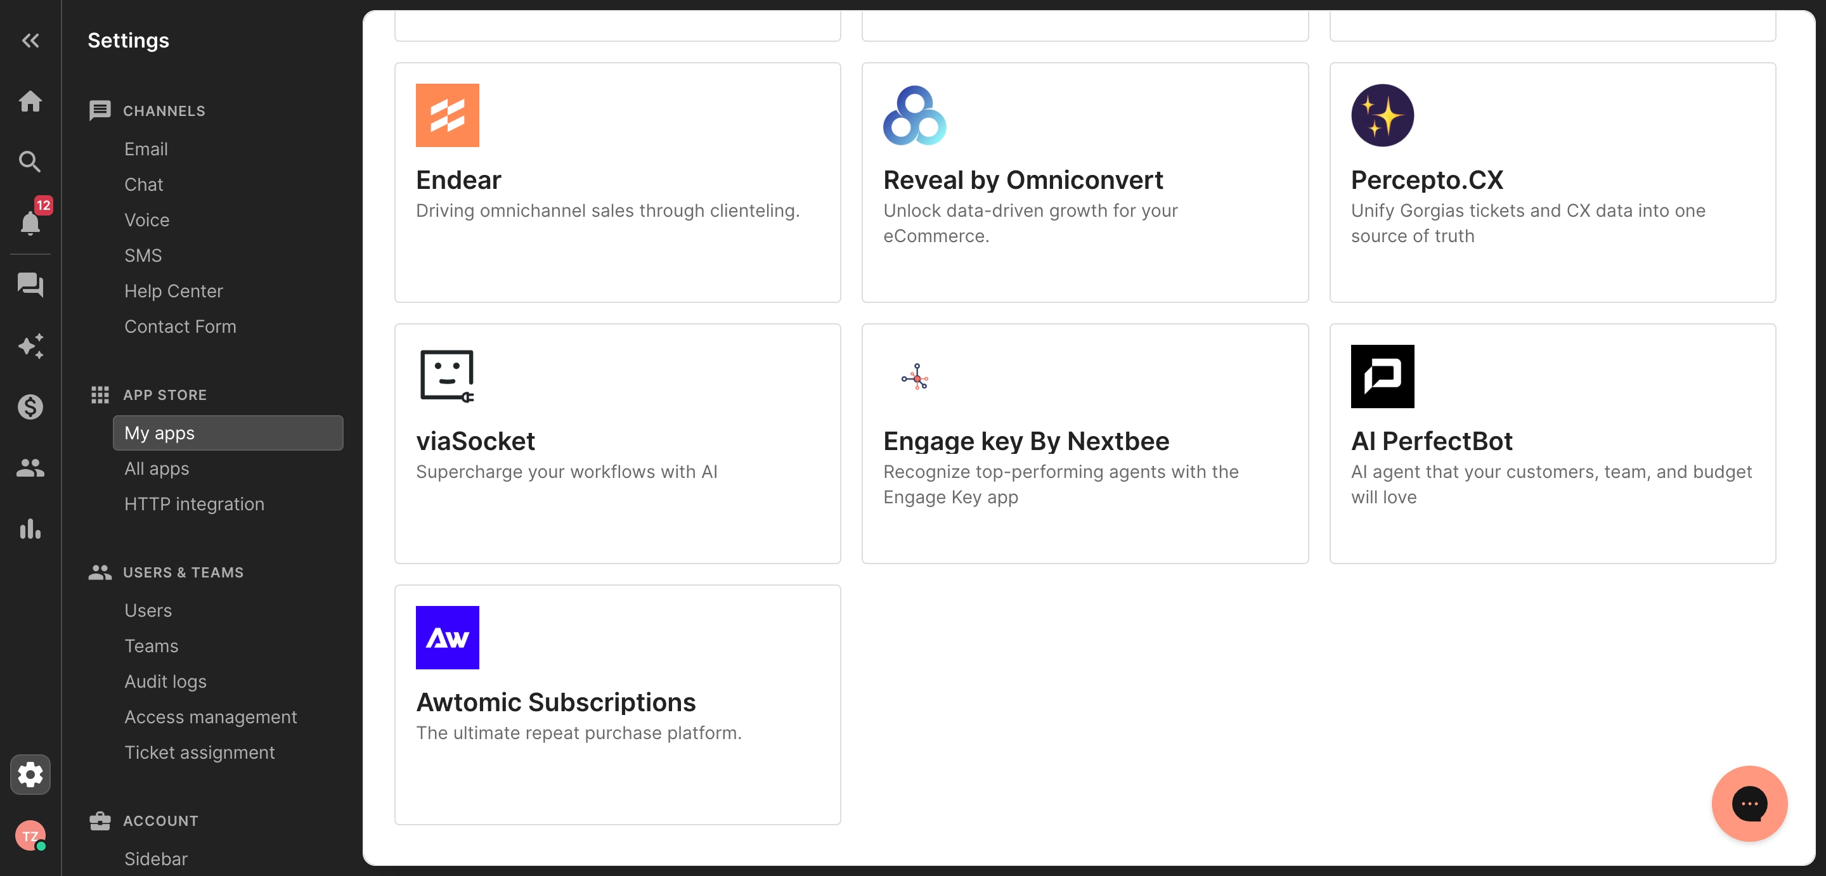Screen dimensions: 1826x876
Task: Open the settings gear icon
Action: (30, 774)
